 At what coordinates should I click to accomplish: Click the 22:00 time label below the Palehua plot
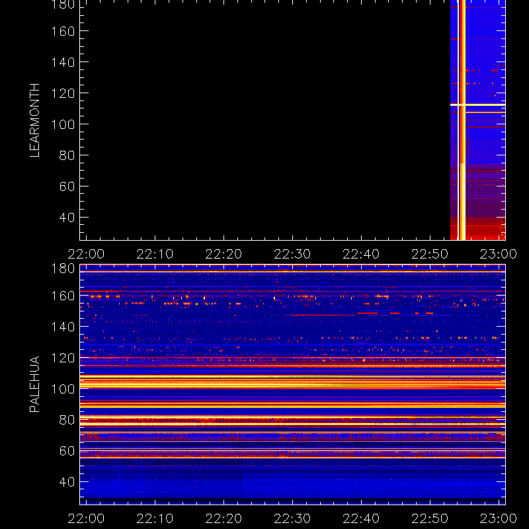[x=86, y=518]
